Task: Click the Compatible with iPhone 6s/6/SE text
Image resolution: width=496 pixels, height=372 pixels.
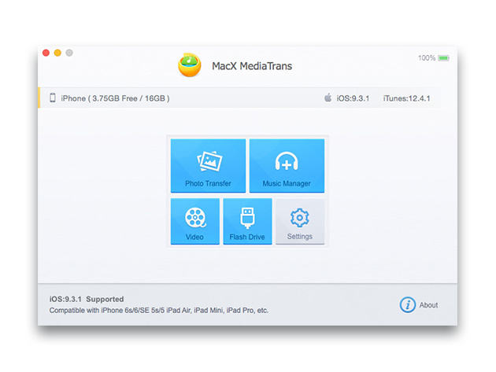Action: pyautogui.click(x=159, y=311)
